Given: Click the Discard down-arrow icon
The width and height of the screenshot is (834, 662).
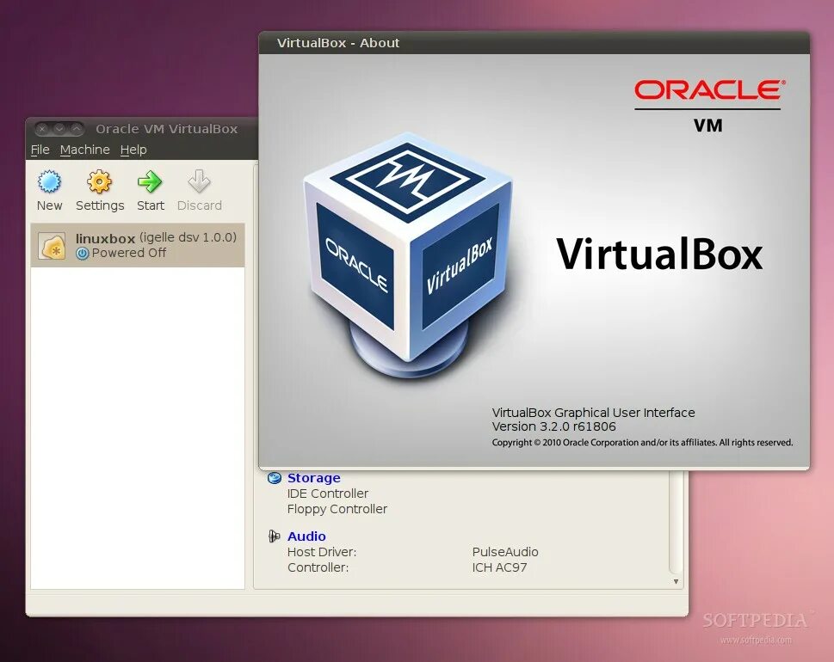Looking at the screenshot, I should (x=199, y=181).
